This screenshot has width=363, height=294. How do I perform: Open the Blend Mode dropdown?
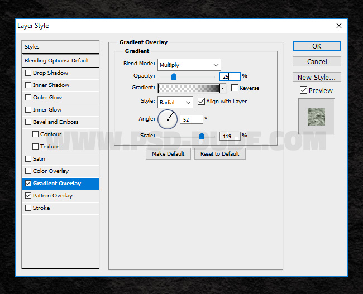(189, 65)
